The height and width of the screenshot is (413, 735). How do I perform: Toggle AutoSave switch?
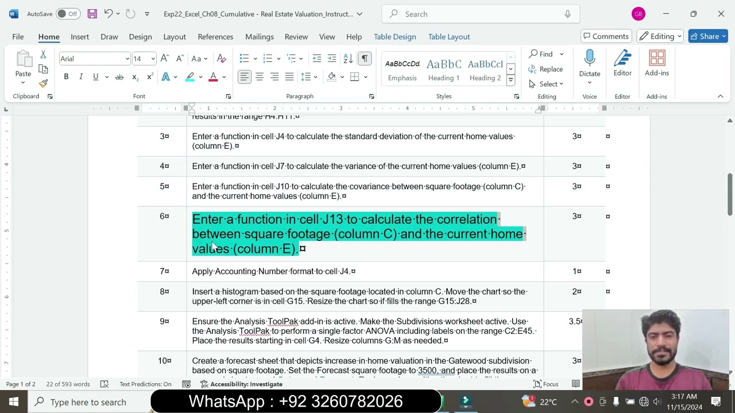[x=68, y=14]
